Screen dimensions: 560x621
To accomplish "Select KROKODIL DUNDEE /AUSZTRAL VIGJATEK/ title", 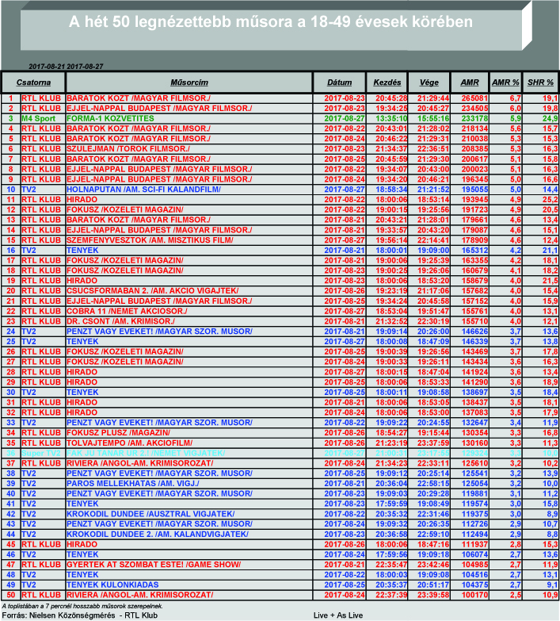I will pos(150,514).
